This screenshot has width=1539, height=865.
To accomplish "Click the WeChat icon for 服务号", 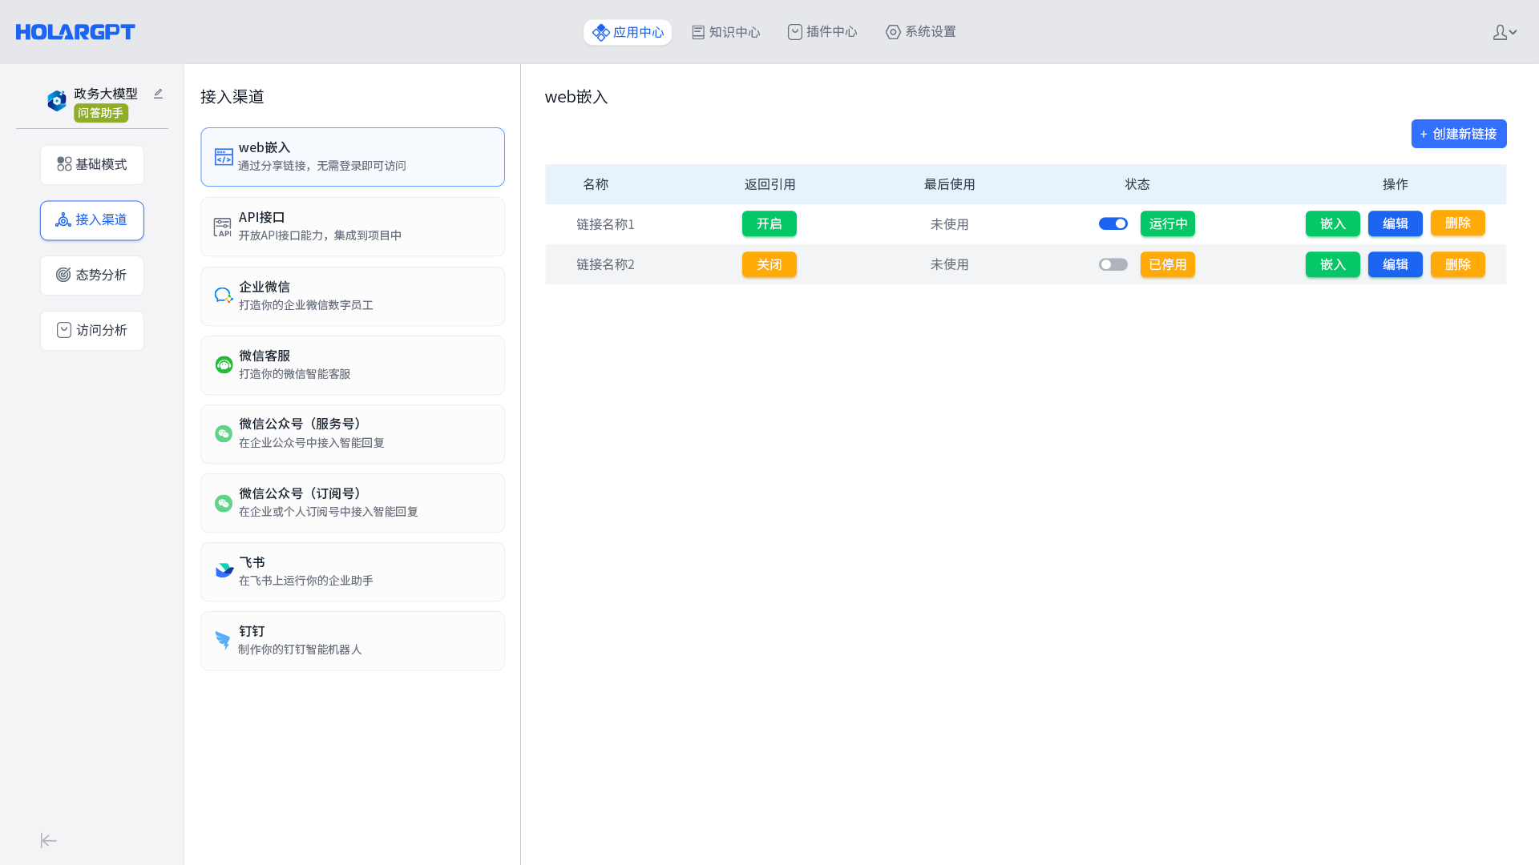I will pyautogui.click(x=224, y=434).
